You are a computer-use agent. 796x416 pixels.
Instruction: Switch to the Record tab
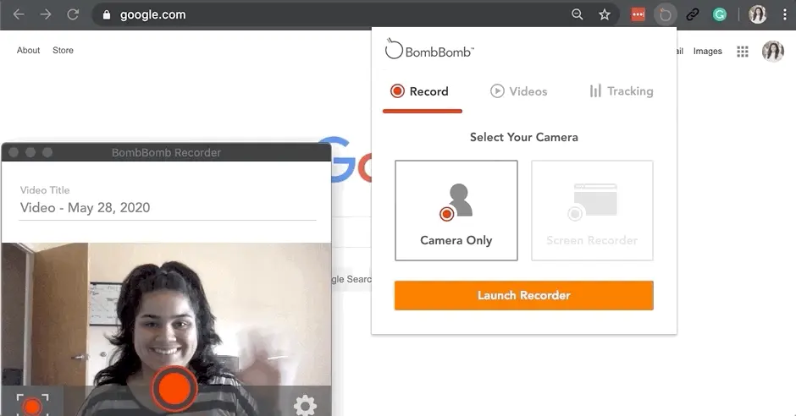[x=420, y=91]
